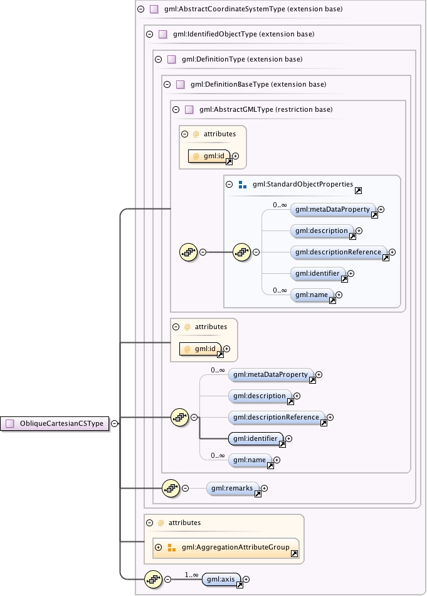Follow reference arrow on highlighted gml:identifier
This screenshot has width=427, height=596.
282,445
